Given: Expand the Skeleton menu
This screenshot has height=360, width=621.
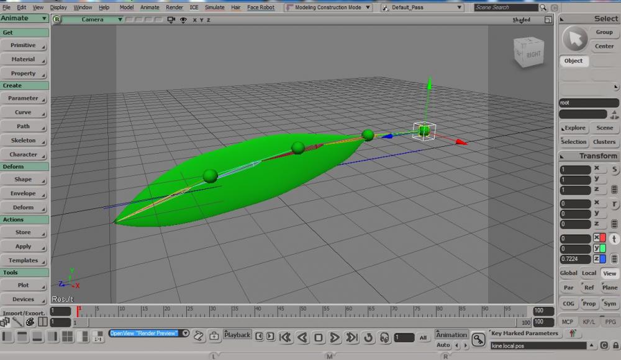Looking at the screenshot, I should point(25,140).
